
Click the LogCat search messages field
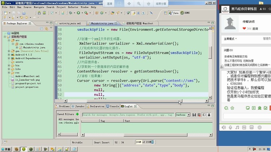pos(128,115)
